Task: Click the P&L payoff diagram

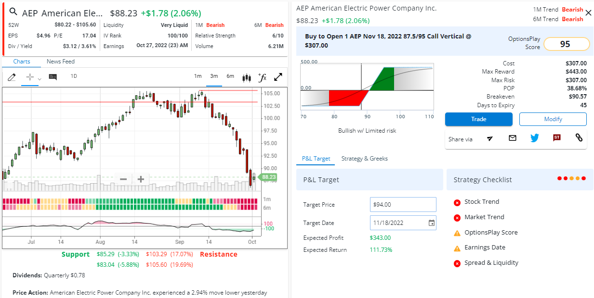Action: tap(367, 87)
